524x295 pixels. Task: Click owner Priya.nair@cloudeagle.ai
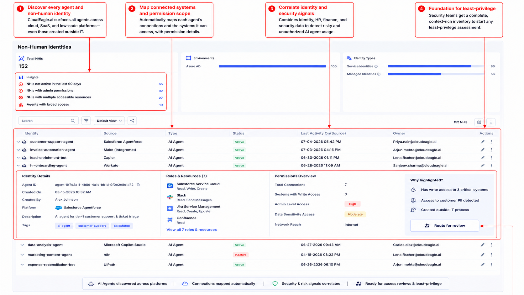[x=415, y=142]
